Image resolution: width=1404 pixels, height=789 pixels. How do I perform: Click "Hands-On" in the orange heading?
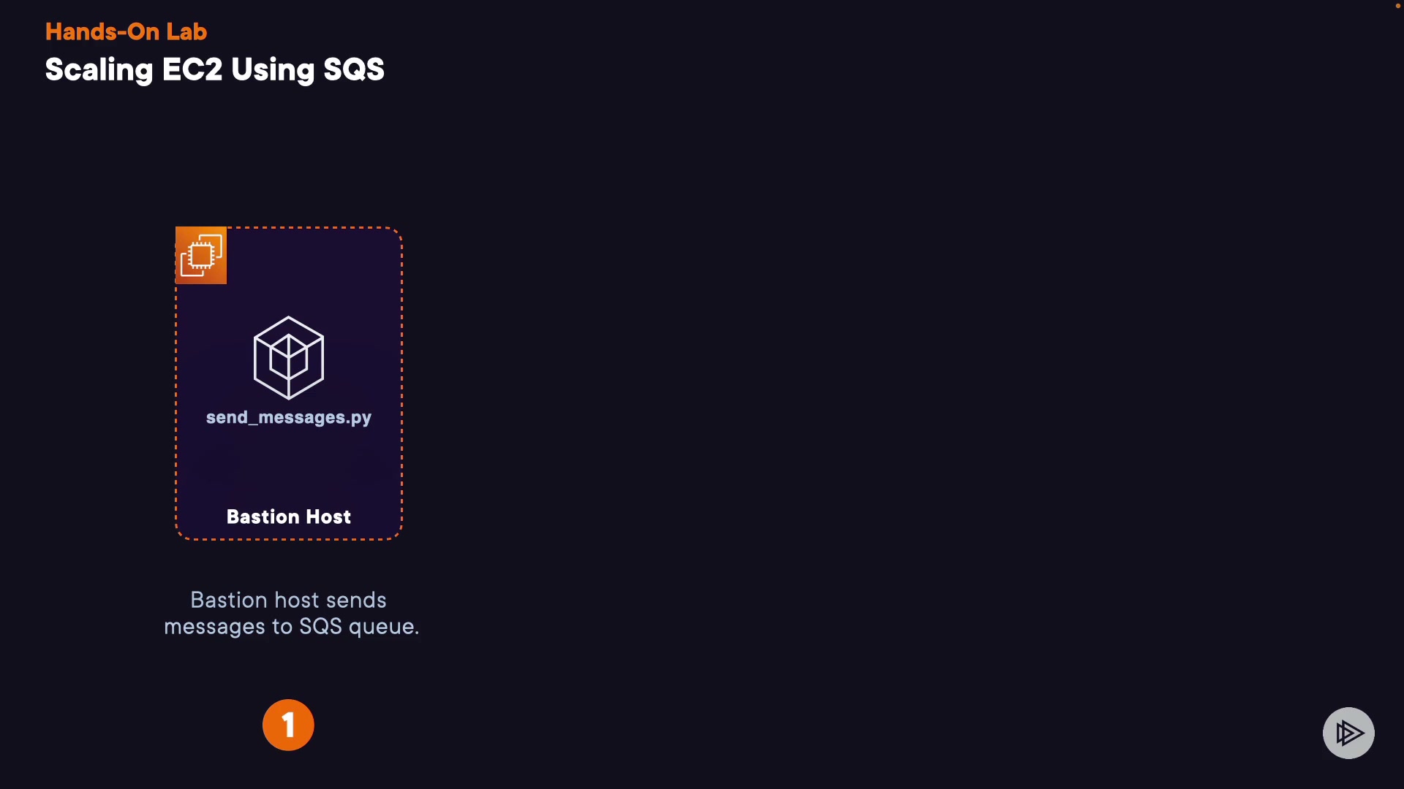[102, 31]
